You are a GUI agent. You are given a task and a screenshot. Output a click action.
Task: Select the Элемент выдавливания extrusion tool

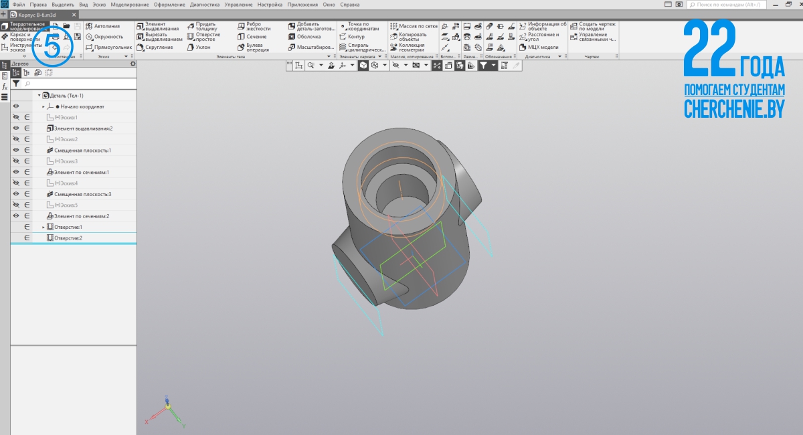click(x=158, y=27)
